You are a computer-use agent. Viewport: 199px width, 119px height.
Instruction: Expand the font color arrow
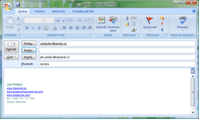point(59,28)
